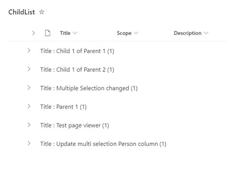The width and height of the screenshot is (227, 180).
Task: Click the ChildList page title
Action: [22, 12]
